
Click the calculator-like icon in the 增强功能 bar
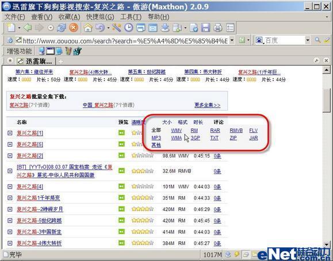tap(77, 51)
